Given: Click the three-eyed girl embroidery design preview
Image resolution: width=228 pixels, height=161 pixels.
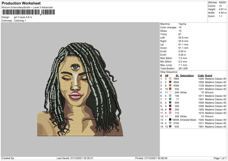Looking at the screenshot, I should click(80, 89).
